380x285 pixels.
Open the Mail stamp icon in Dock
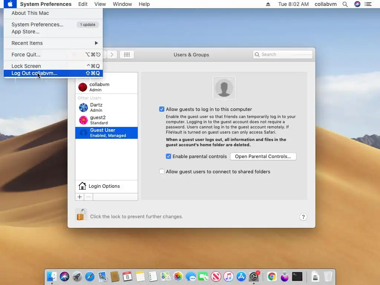click(x=102, y=276)
